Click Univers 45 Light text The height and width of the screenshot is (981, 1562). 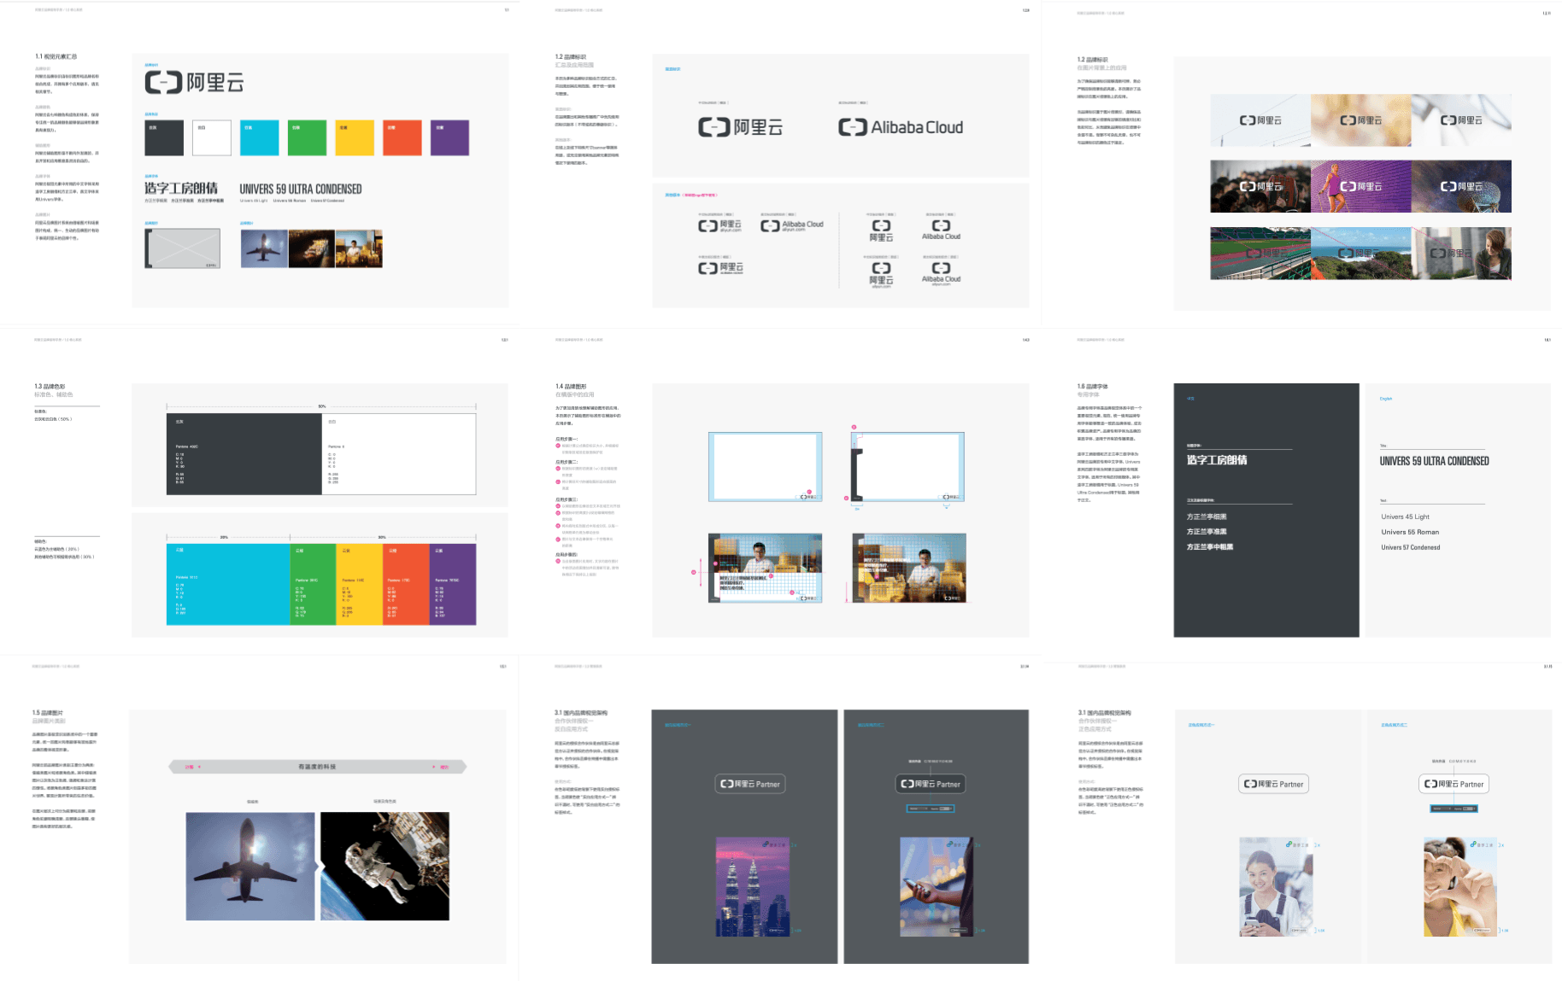(1406, 517)
